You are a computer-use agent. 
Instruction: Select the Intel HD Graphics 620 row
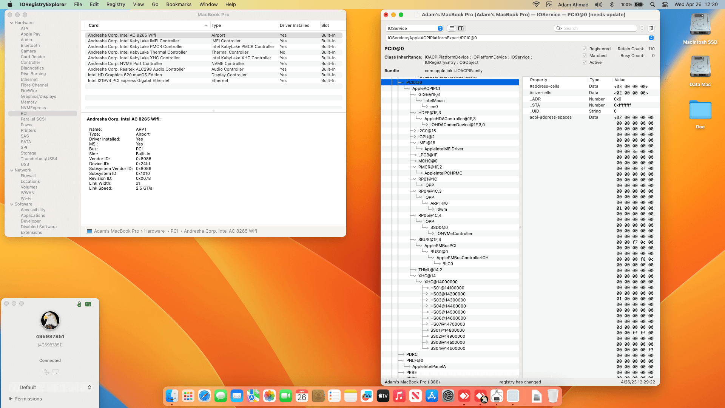tap(213, 75)
